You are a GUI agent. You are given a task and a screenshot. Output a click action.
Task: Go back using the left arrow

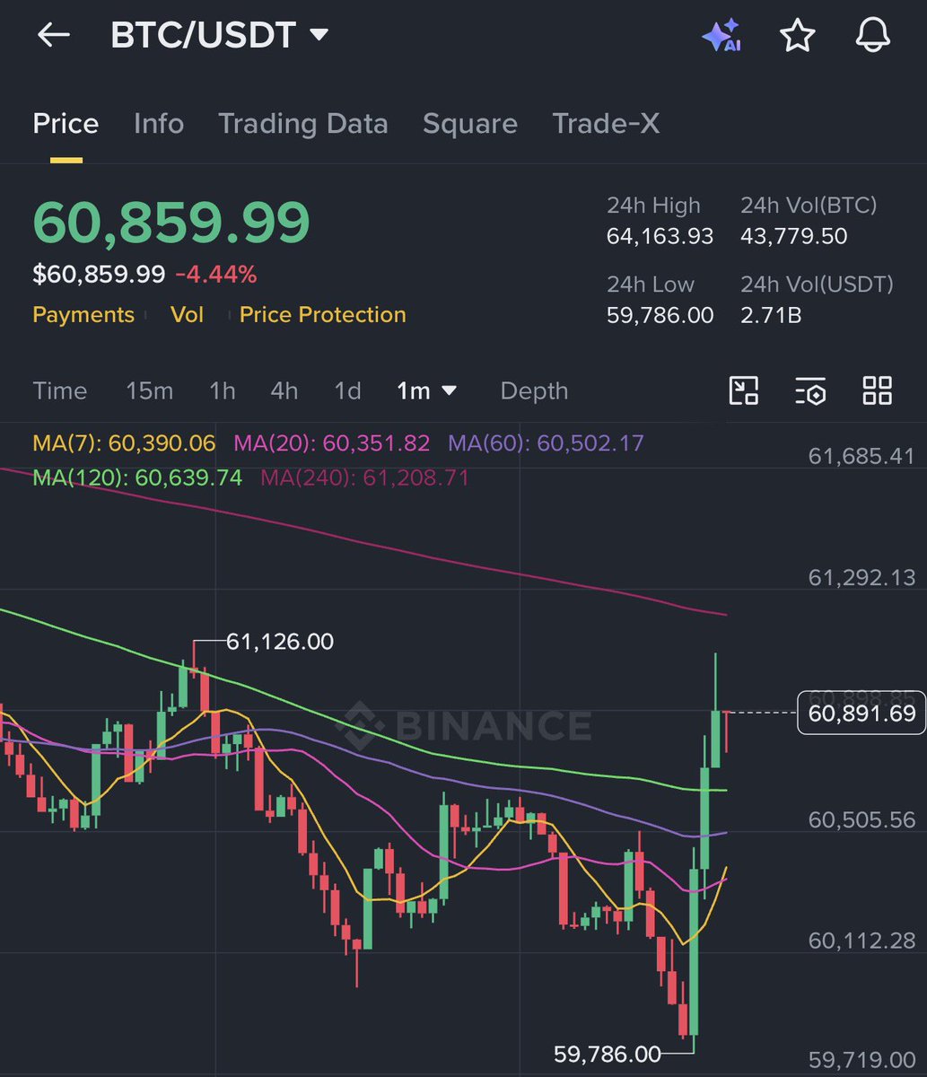(53, 35)
